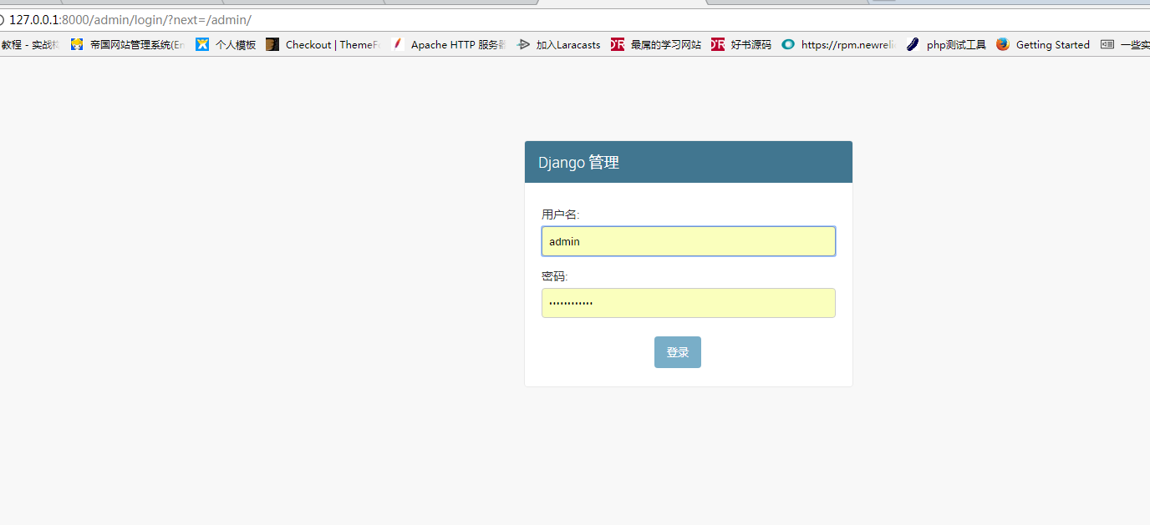The width and height of the screenshot is (1150, 525).
Task: Open the 帝国网站管理系统 bookmark icon
Action: 77,45
